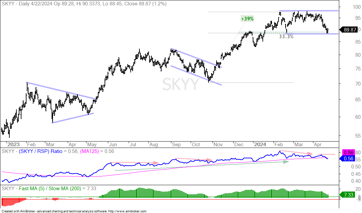The image size is (362, 213).
Task: Select the Sep month marker on axis
Action: pyautogui.click(x=176, y=145)
